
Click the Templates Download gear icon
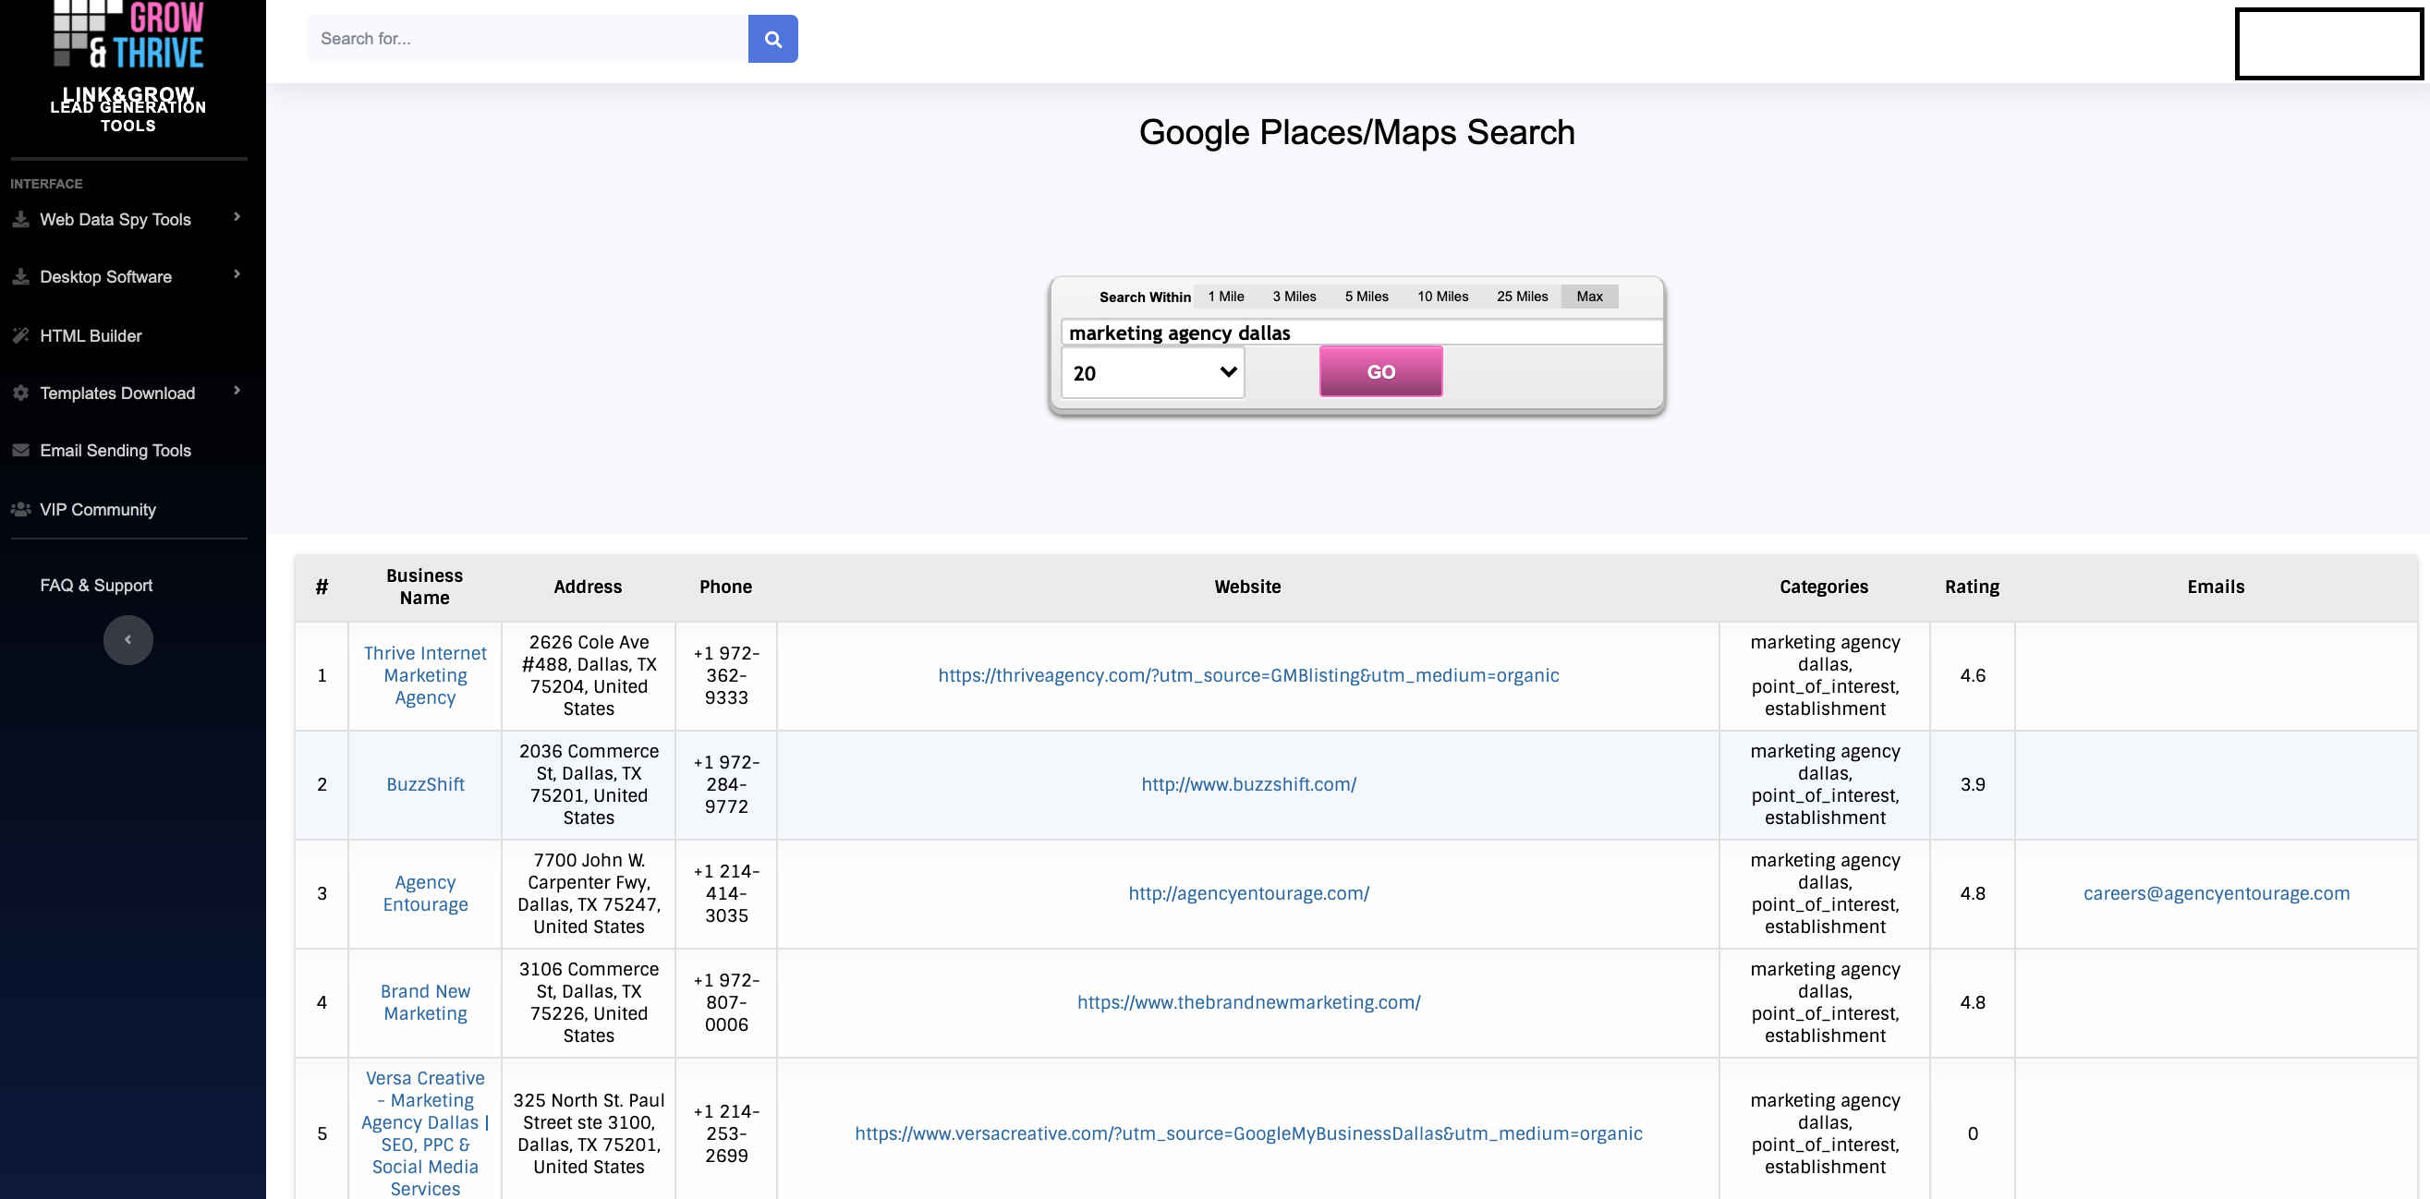coord(20,393)
